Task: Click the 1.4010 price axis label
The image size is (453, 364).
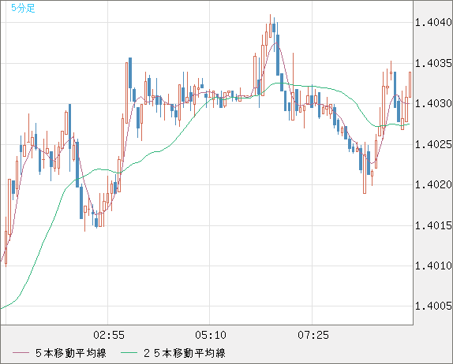Action: 433,266
